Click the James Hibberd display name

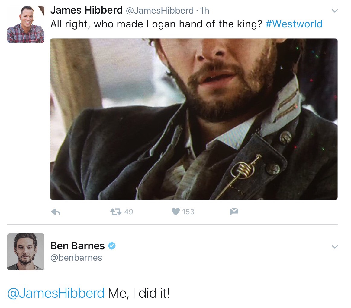(86, 10)
